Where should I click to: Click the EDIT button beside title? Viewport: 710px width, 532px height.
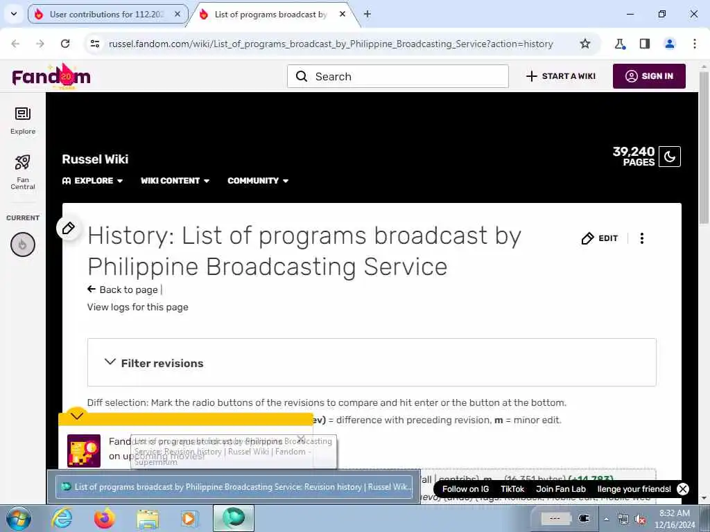600,238
